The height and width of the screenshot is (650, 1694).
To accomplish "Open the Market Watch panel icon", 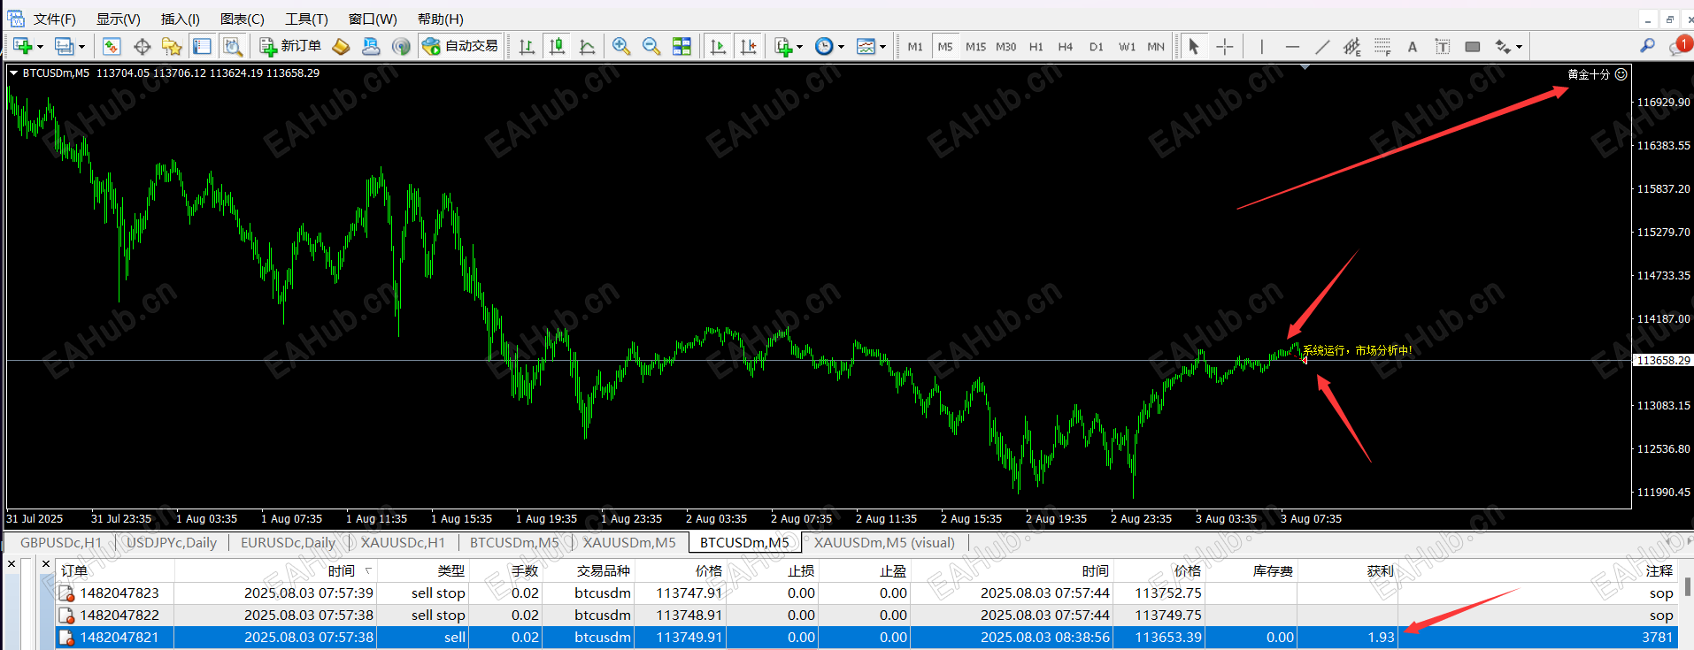I will (x=112, y=46).
